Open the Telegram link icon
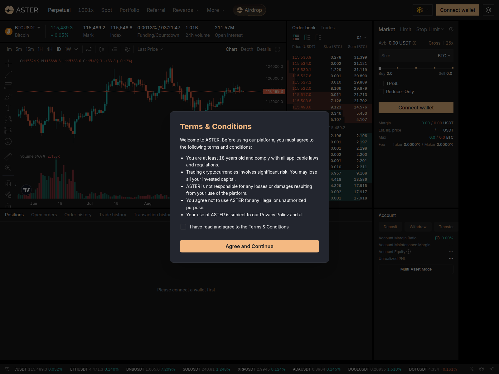Screen dimensions: 499x374 point(492,369)
